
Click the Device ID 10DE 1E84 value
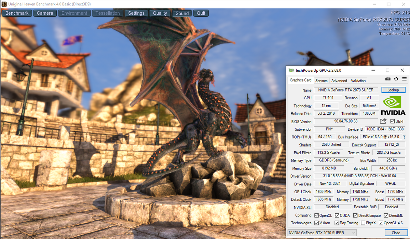tap(385, 129)
